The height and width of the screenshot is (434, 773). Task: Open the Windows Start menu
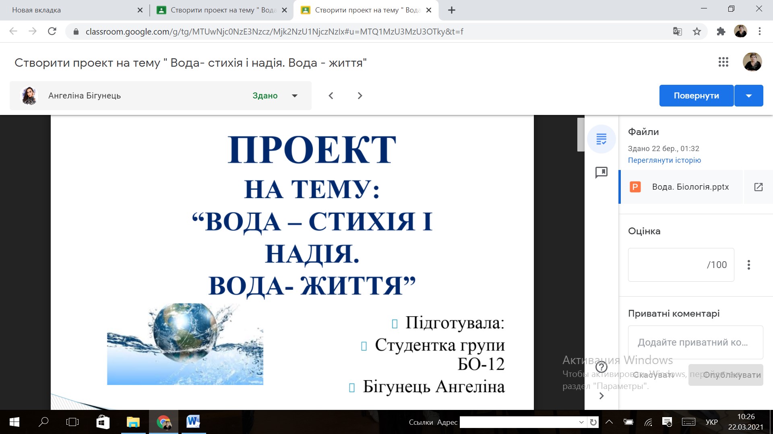click(14, 422)
